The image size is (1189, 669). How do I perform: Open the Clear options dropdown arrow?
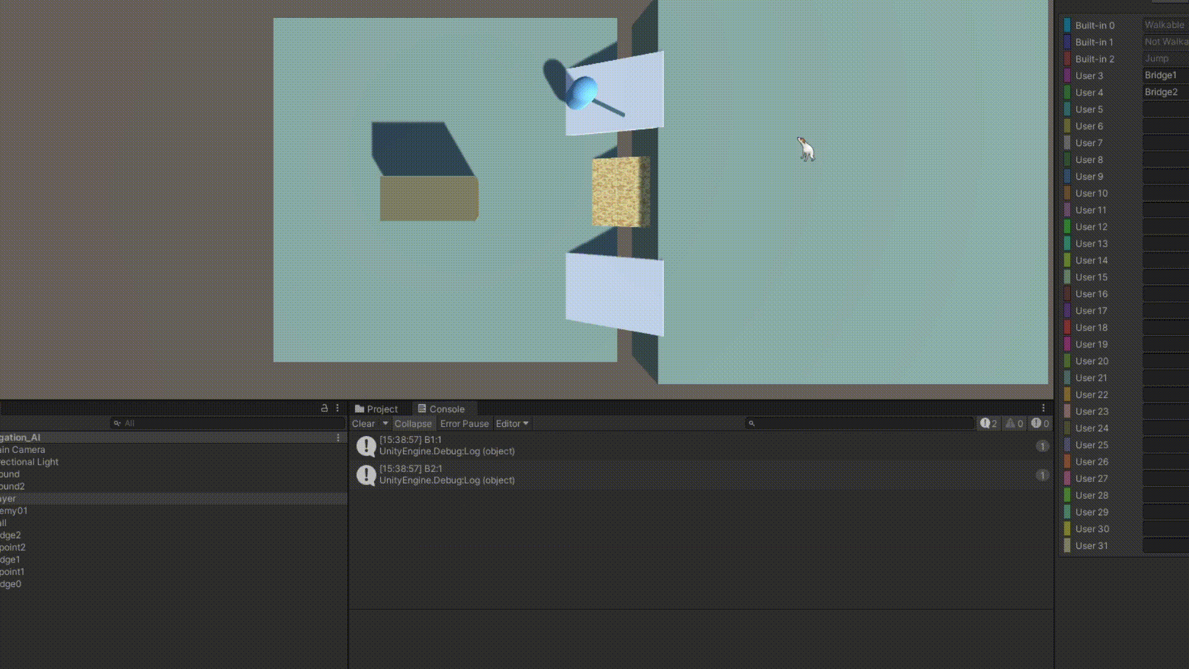(385, 424)
